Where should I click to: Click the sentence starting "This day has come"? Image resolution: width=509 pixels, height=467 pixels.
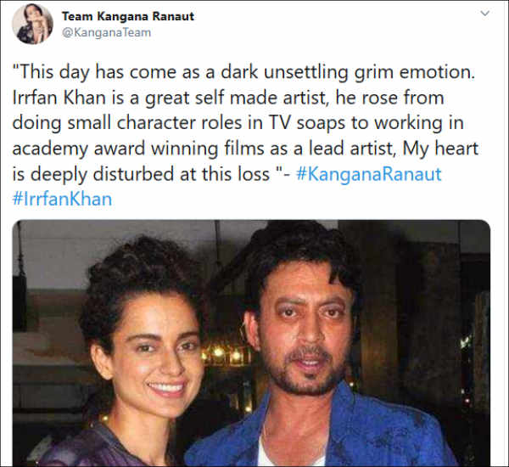(x=243, y=72)
